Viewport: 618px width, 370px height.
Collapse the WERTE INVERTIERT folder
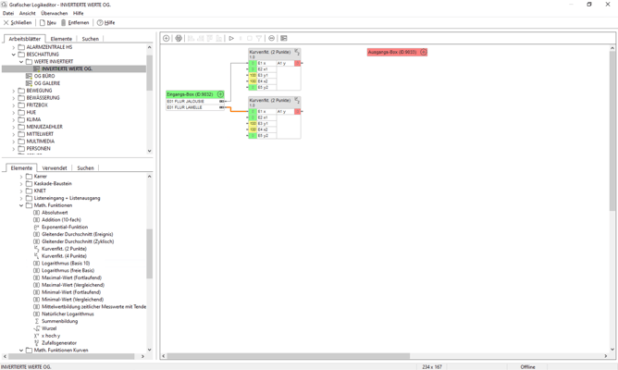click(x=21, y=61)
